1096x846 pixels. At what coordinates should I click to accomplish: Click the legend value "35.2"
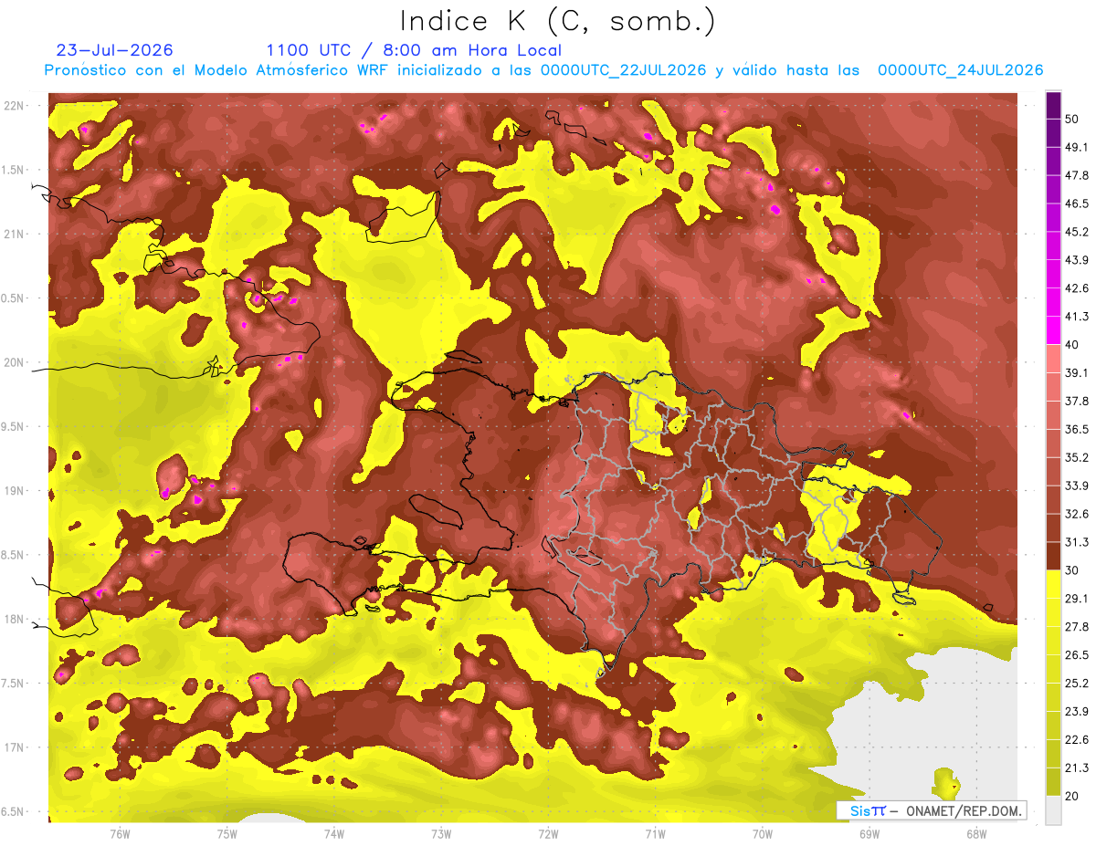(x=1076, y=457)
